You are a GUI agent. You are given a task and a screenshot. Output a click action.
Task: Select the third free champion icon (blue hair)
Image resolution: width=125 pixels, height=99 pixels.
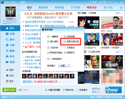(x=35, y=76)
